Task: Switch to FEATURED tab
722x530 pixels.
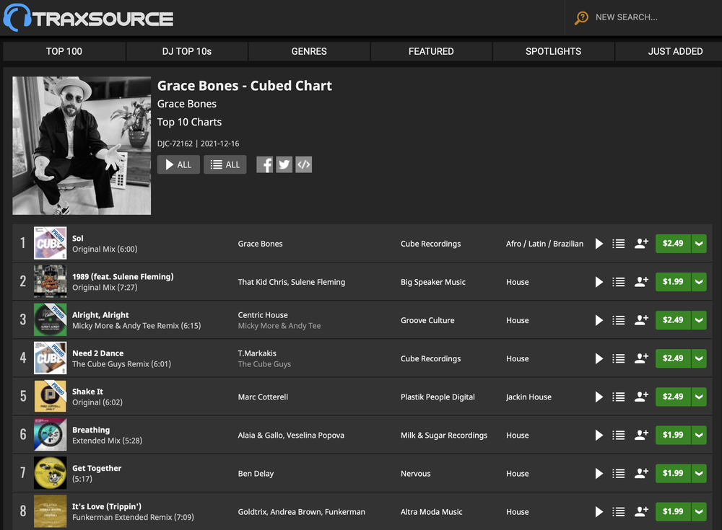Action: [431, 51]
